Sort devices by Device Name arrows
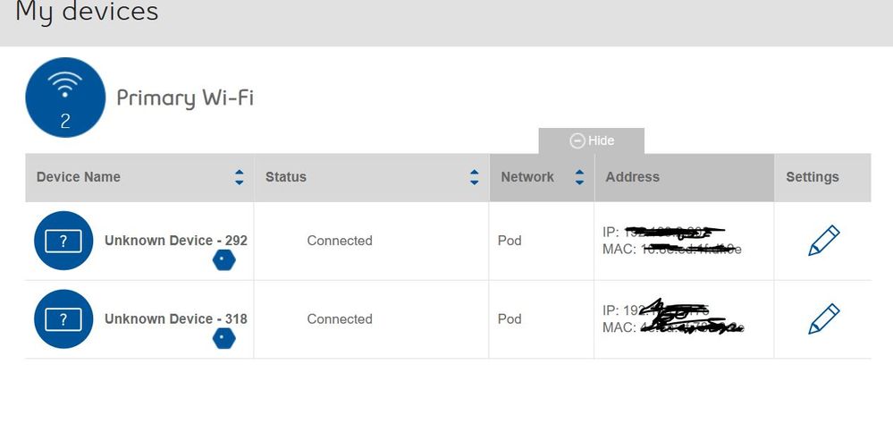Viewport: 893px width, 424px height. click(239, 177)
